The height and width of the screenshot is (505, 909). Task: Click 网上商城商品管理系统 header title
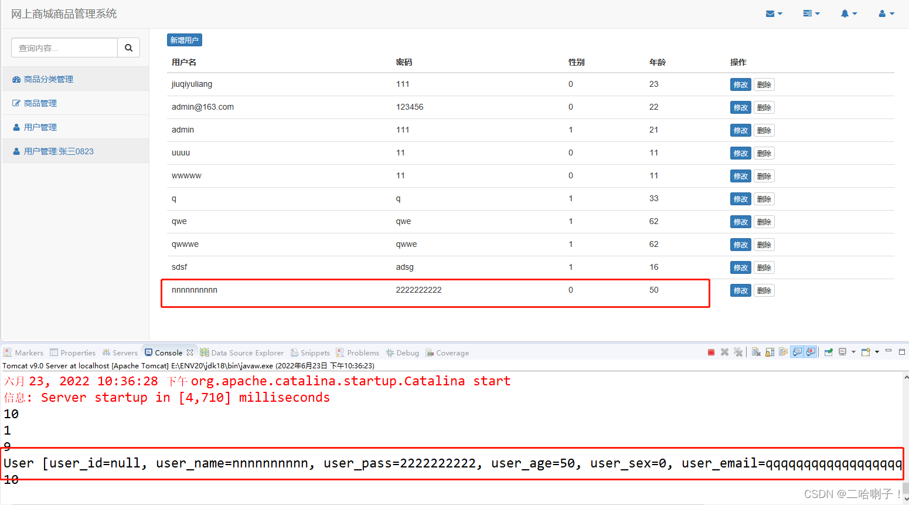click(64, 13)
